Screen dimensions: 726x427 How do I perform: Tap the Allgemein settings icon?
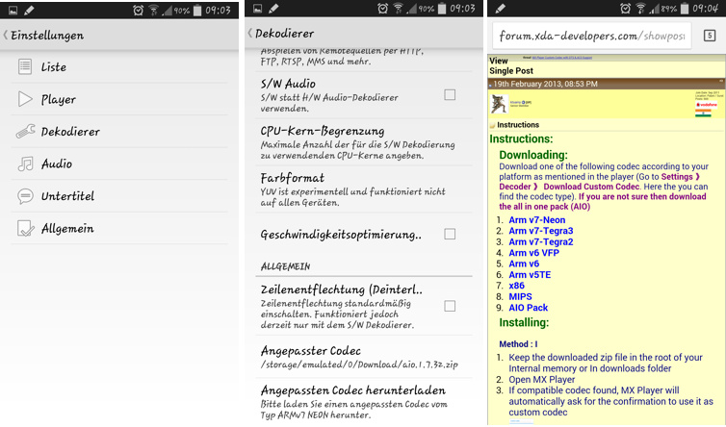[24, 229]
